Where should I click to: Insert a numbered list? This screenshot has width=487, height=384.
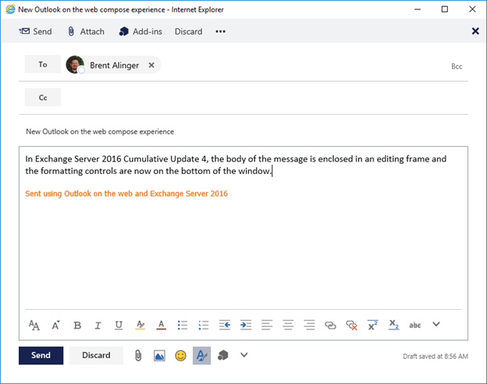click(x=204, y=325)
